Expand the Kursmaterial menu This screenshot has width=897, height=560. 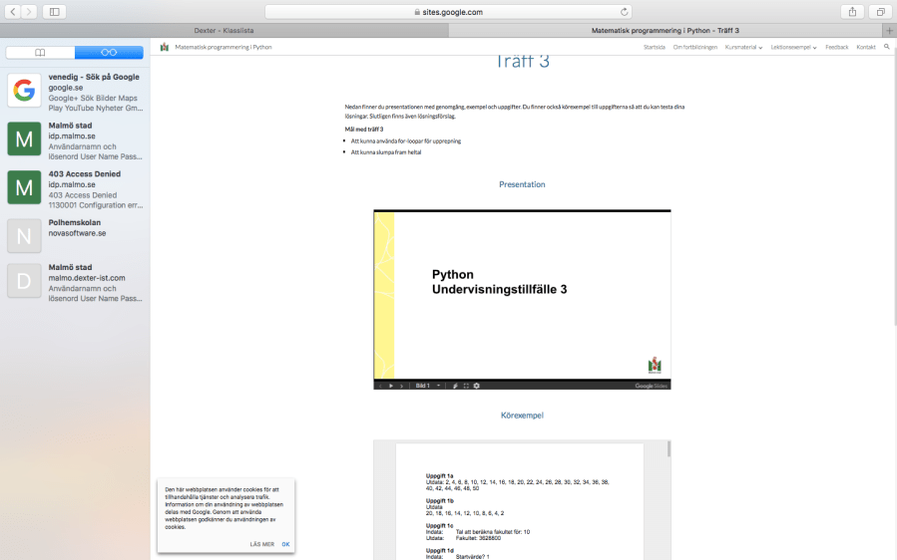point(743,47)
